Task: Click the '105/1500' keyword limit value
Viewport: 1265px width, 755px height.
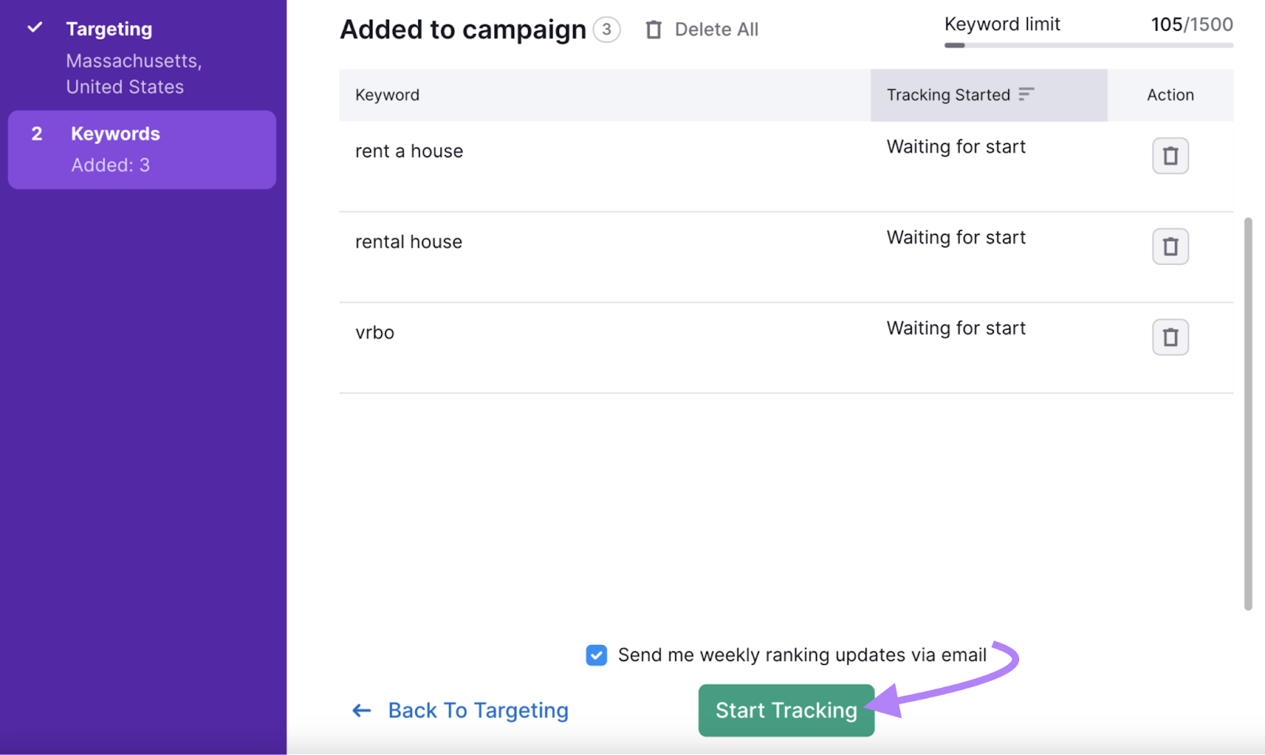Action: tap(1191, 25)
